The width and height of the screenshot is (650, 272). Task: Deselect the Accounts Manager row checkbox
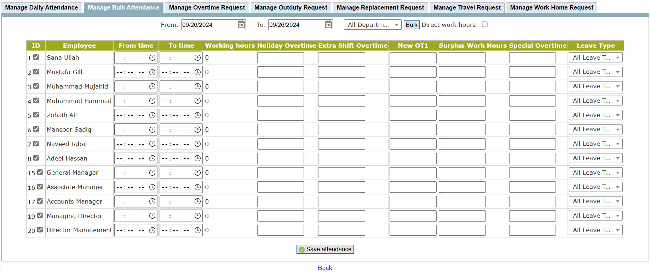(x=40, y=201)
